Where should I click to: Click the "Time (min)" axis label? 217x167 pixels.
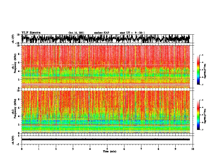point(110,151)
